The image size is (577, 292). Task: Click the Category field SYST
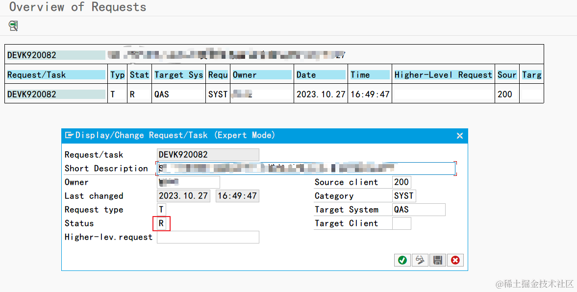(404, 196)
